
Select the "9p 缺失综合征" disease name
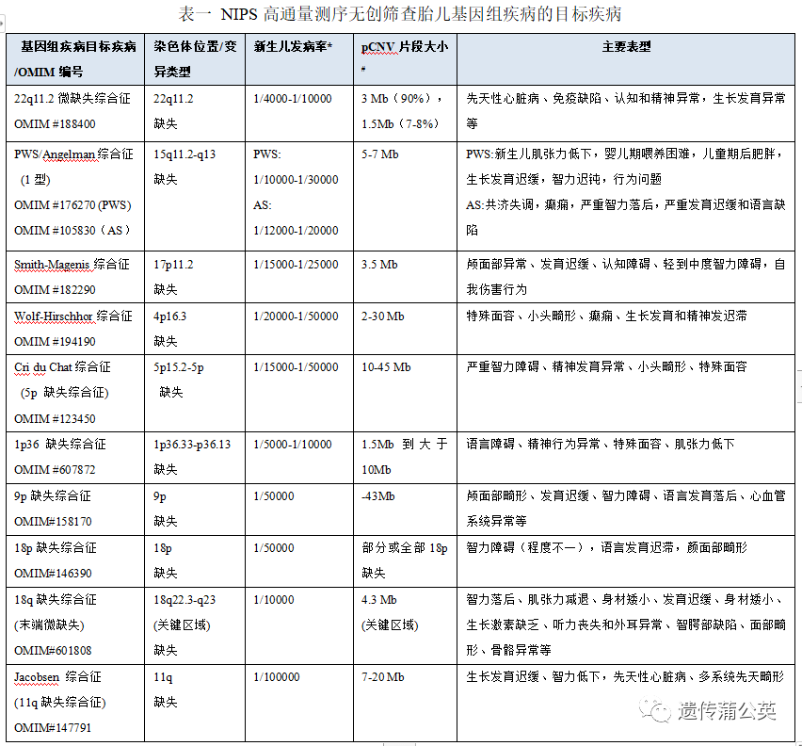(52, 496)
